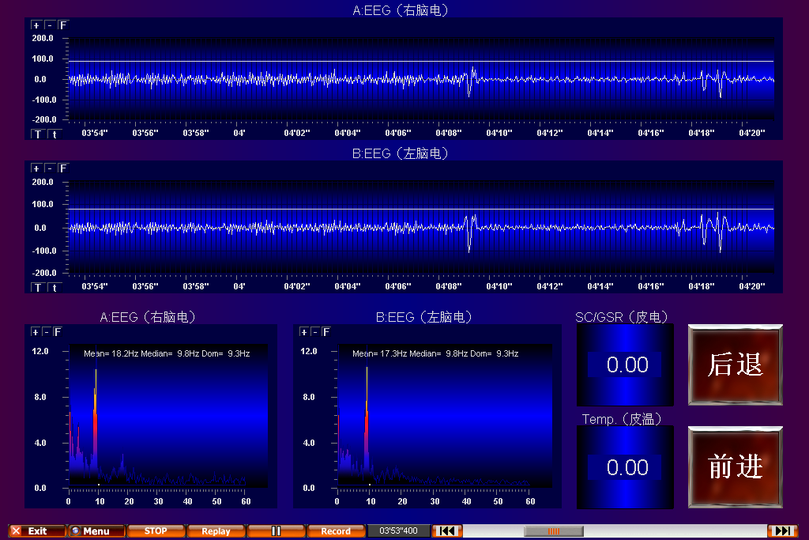Select the F icon on the left brain frequency spectrum panel
809x540 pixels.
327,332
